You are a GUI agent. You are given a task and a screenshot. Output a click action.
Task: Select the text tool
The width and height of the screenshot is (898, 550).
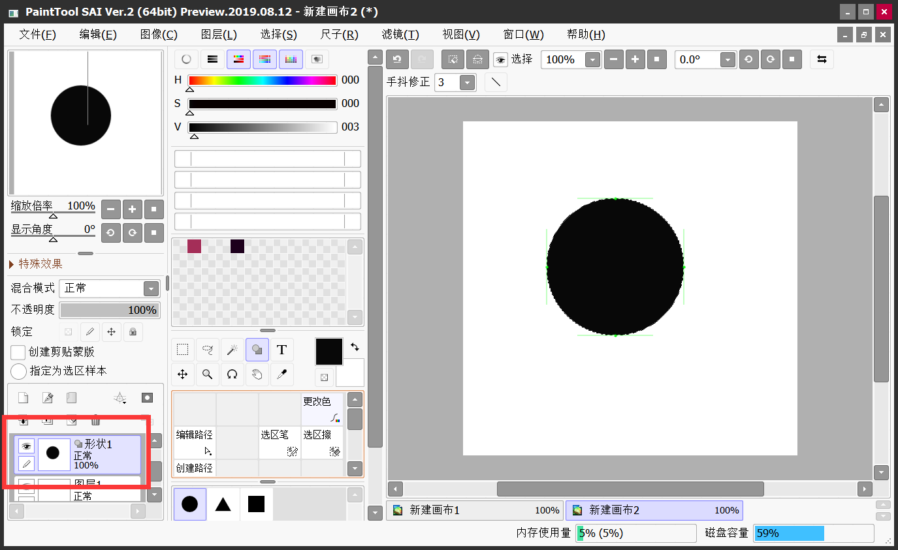[x=282, y=350]
